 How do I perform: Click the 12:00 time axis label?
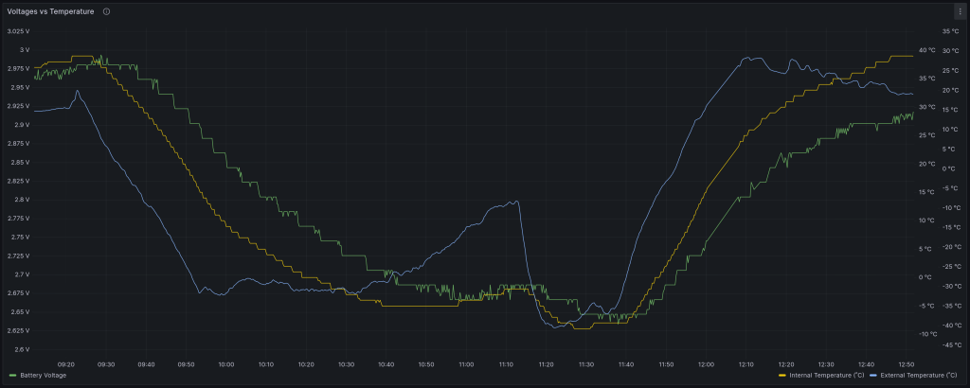click(x=706, y=363)
